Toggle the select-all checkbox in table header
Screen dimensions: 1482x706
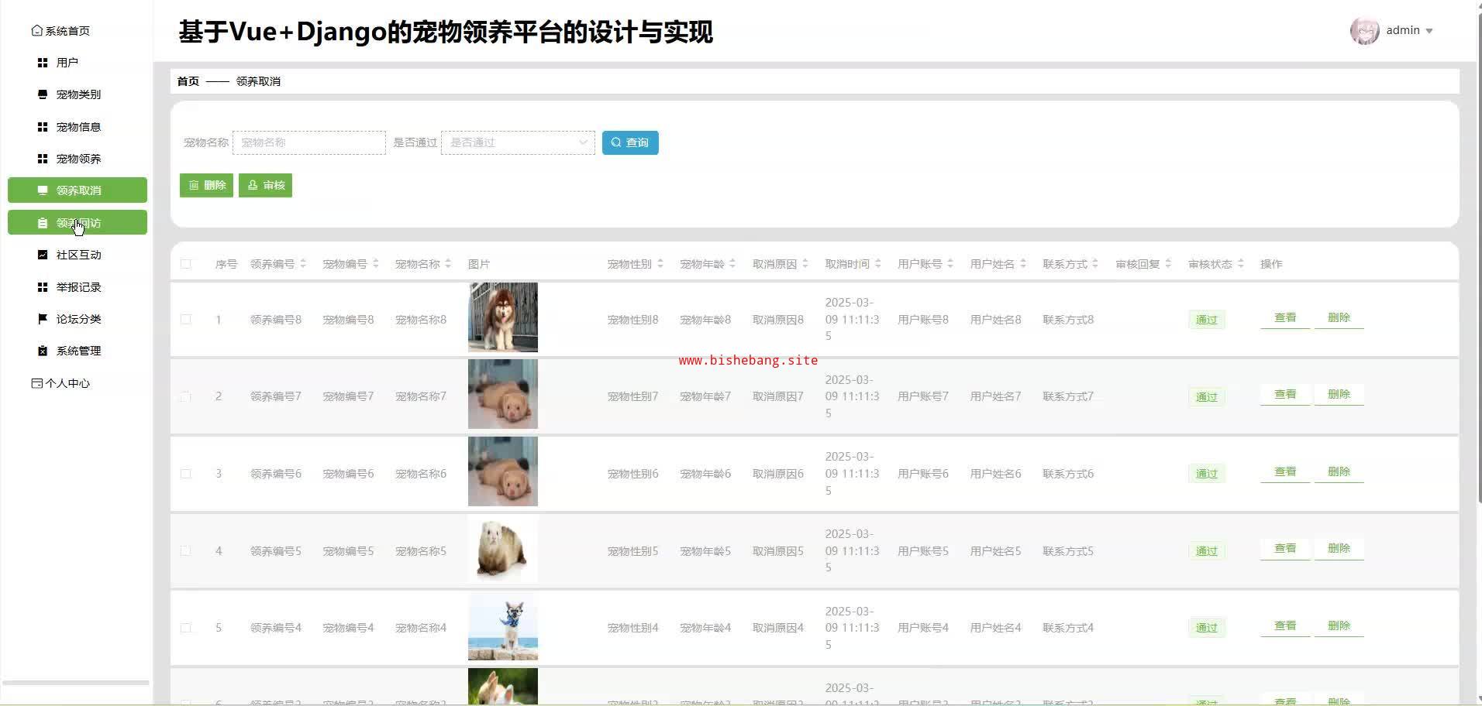click(x=186, y=264)
